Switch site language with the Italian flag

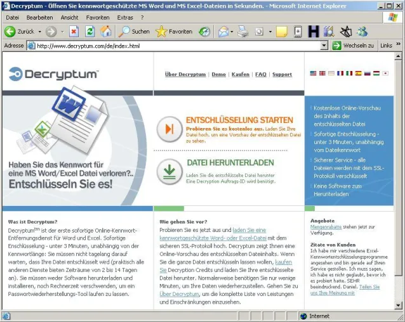tap(349, 74)
